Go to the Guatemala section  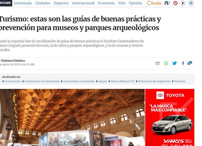[x=23, y=3]
